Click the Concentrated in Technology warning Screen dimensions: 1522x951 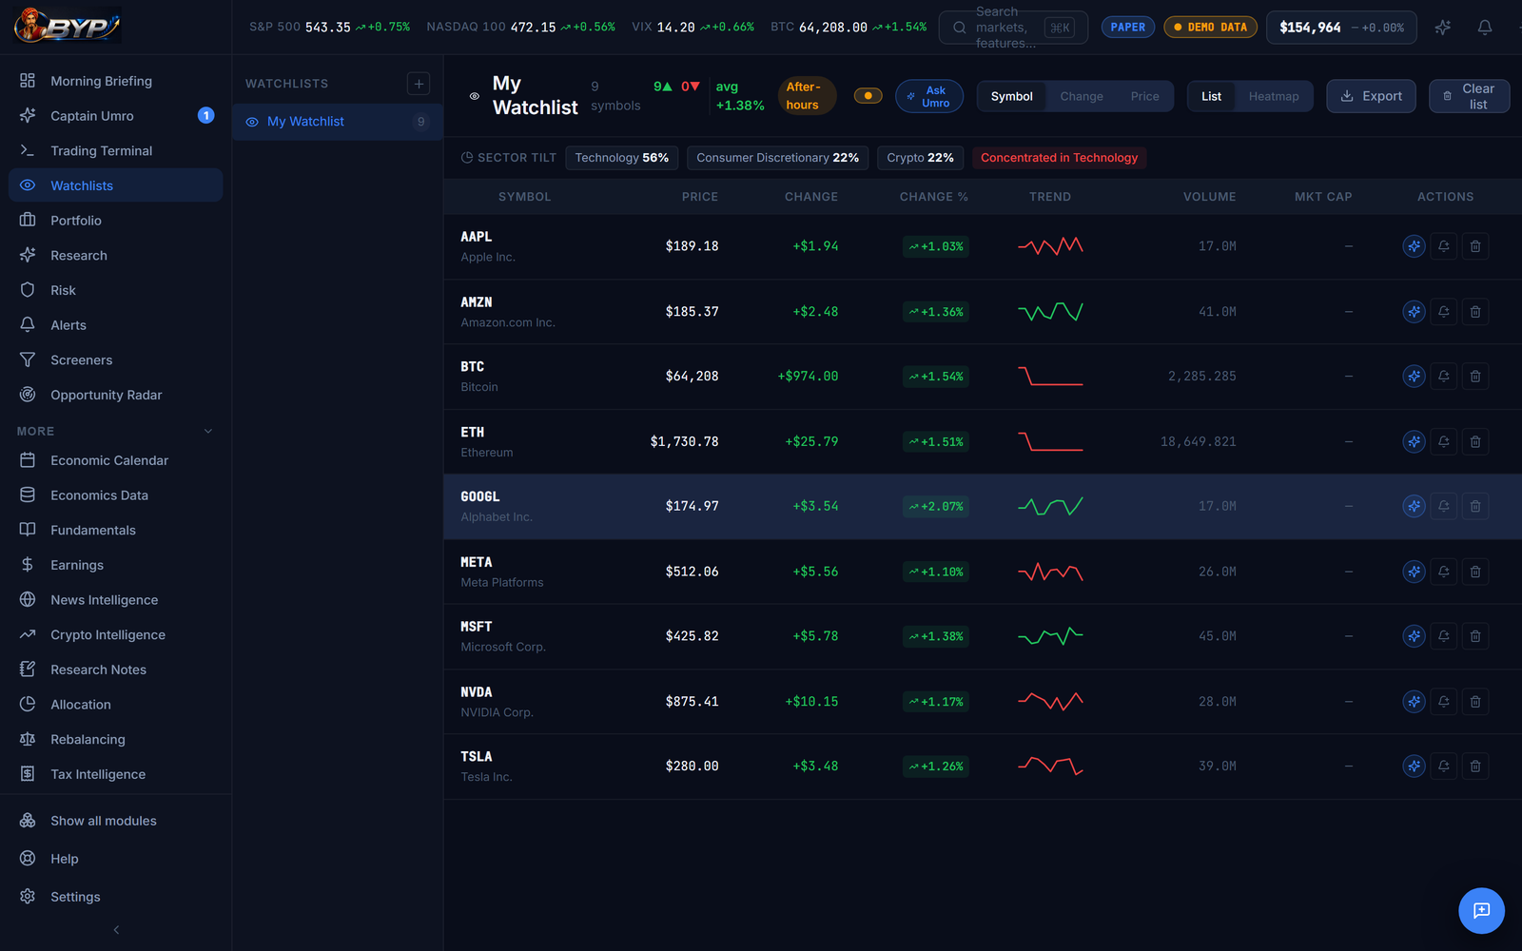(x=1059, y=158)
